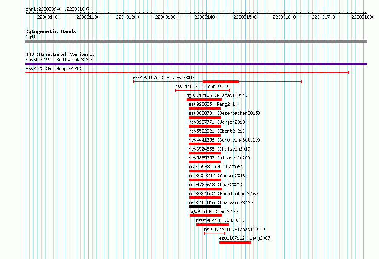The height and width of the screenshot is (259, 379).
Task: Click the gray 1q41 cytogenetic band bar
Action: pyautogui.click(x=196, y=41)
